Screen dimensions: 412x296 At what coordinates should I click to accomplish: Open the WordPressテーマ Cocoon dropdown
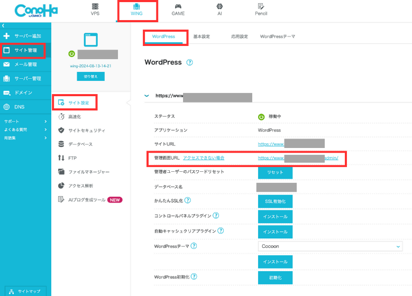pos(330,246)
